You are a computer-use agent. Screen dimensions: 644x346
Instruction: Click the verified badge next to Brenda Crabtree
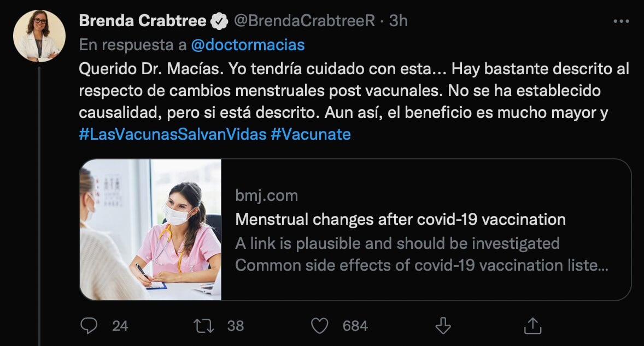point(220,21)
